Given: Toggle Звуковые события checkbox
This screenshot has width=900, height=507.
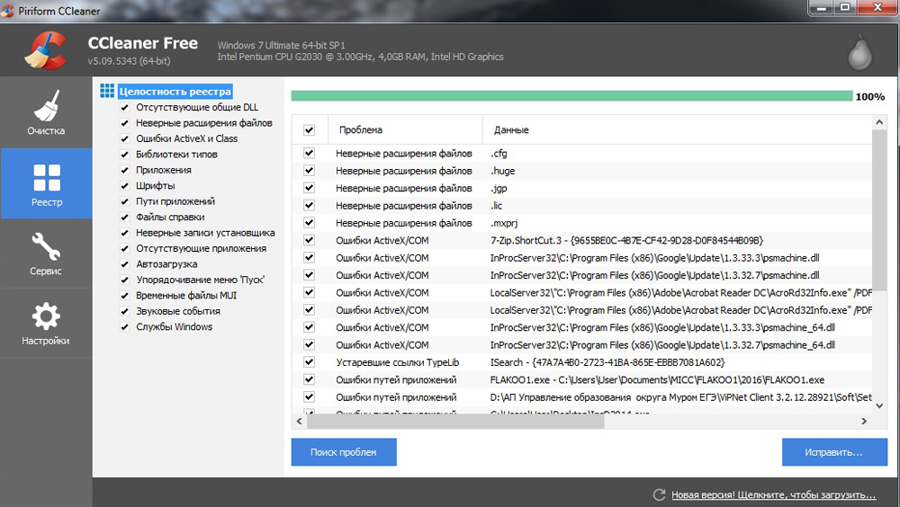Looking at the screenshot, I should 124,311.
